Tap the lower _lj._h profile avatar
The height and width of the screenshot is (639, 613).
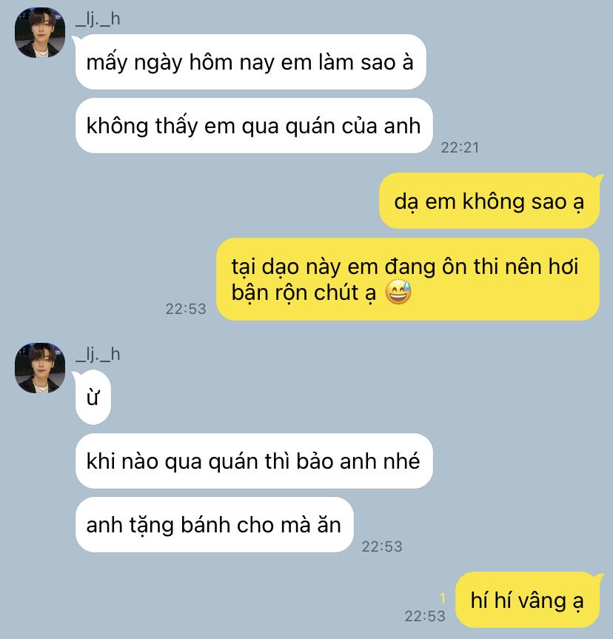point(40,367)
